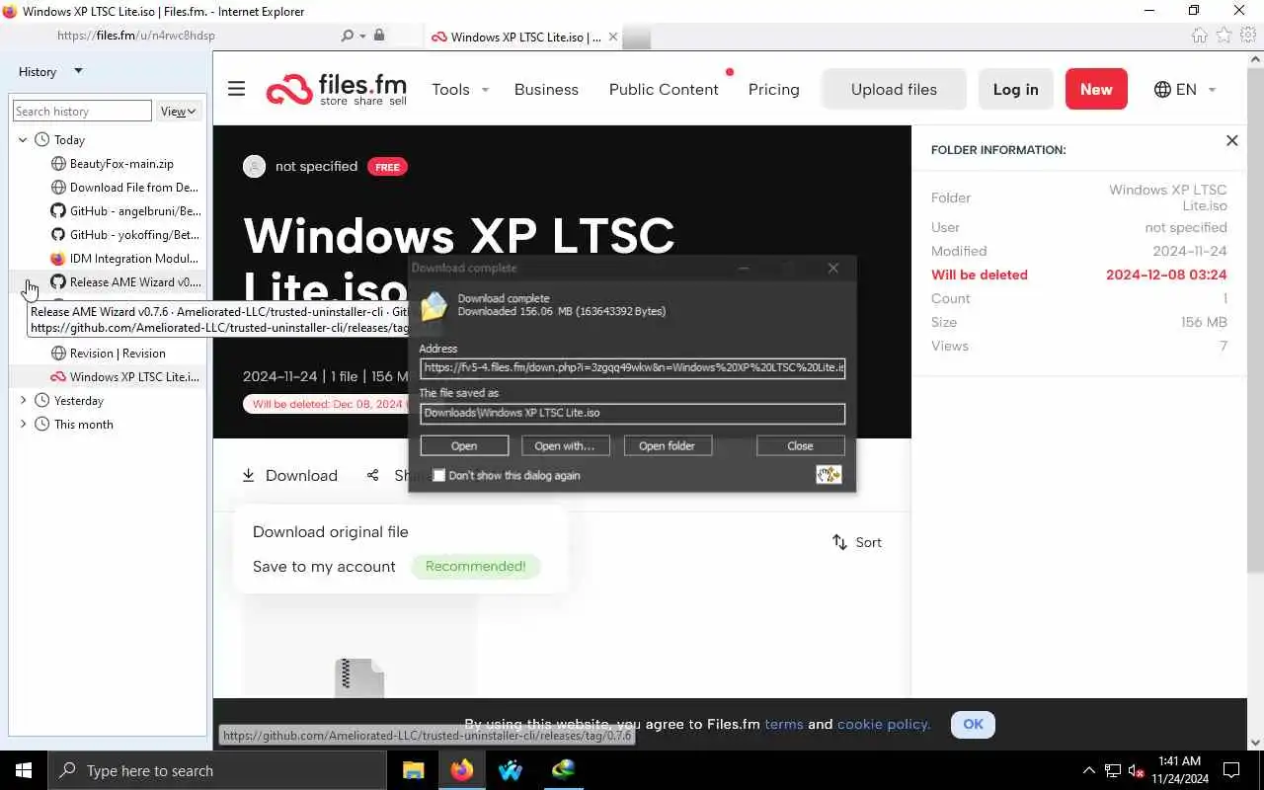
Task: Open Firefox from the taskbar
Action: 462,770
